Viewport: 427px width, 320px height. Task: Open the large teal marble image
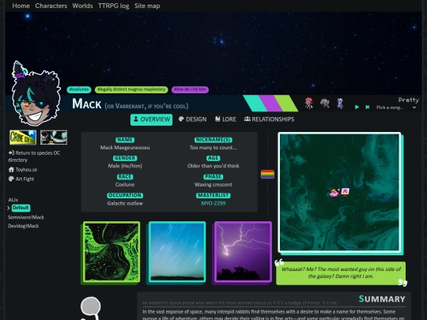tap(339, 193)
